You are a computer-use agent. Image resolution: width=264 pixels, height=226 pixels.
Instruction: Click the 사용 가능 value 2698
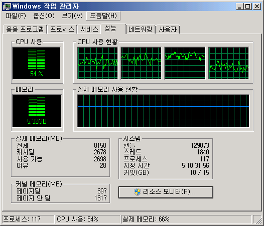coord(100,159)
